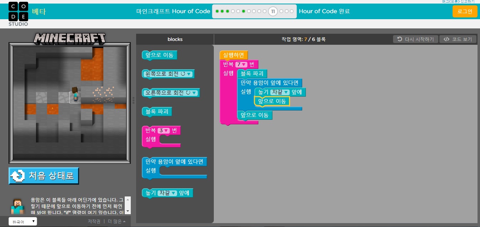The width and height of the screenshot is (480, 227).
Task: Click the current puzzle 11 bubble
Action: coord(273,11)
